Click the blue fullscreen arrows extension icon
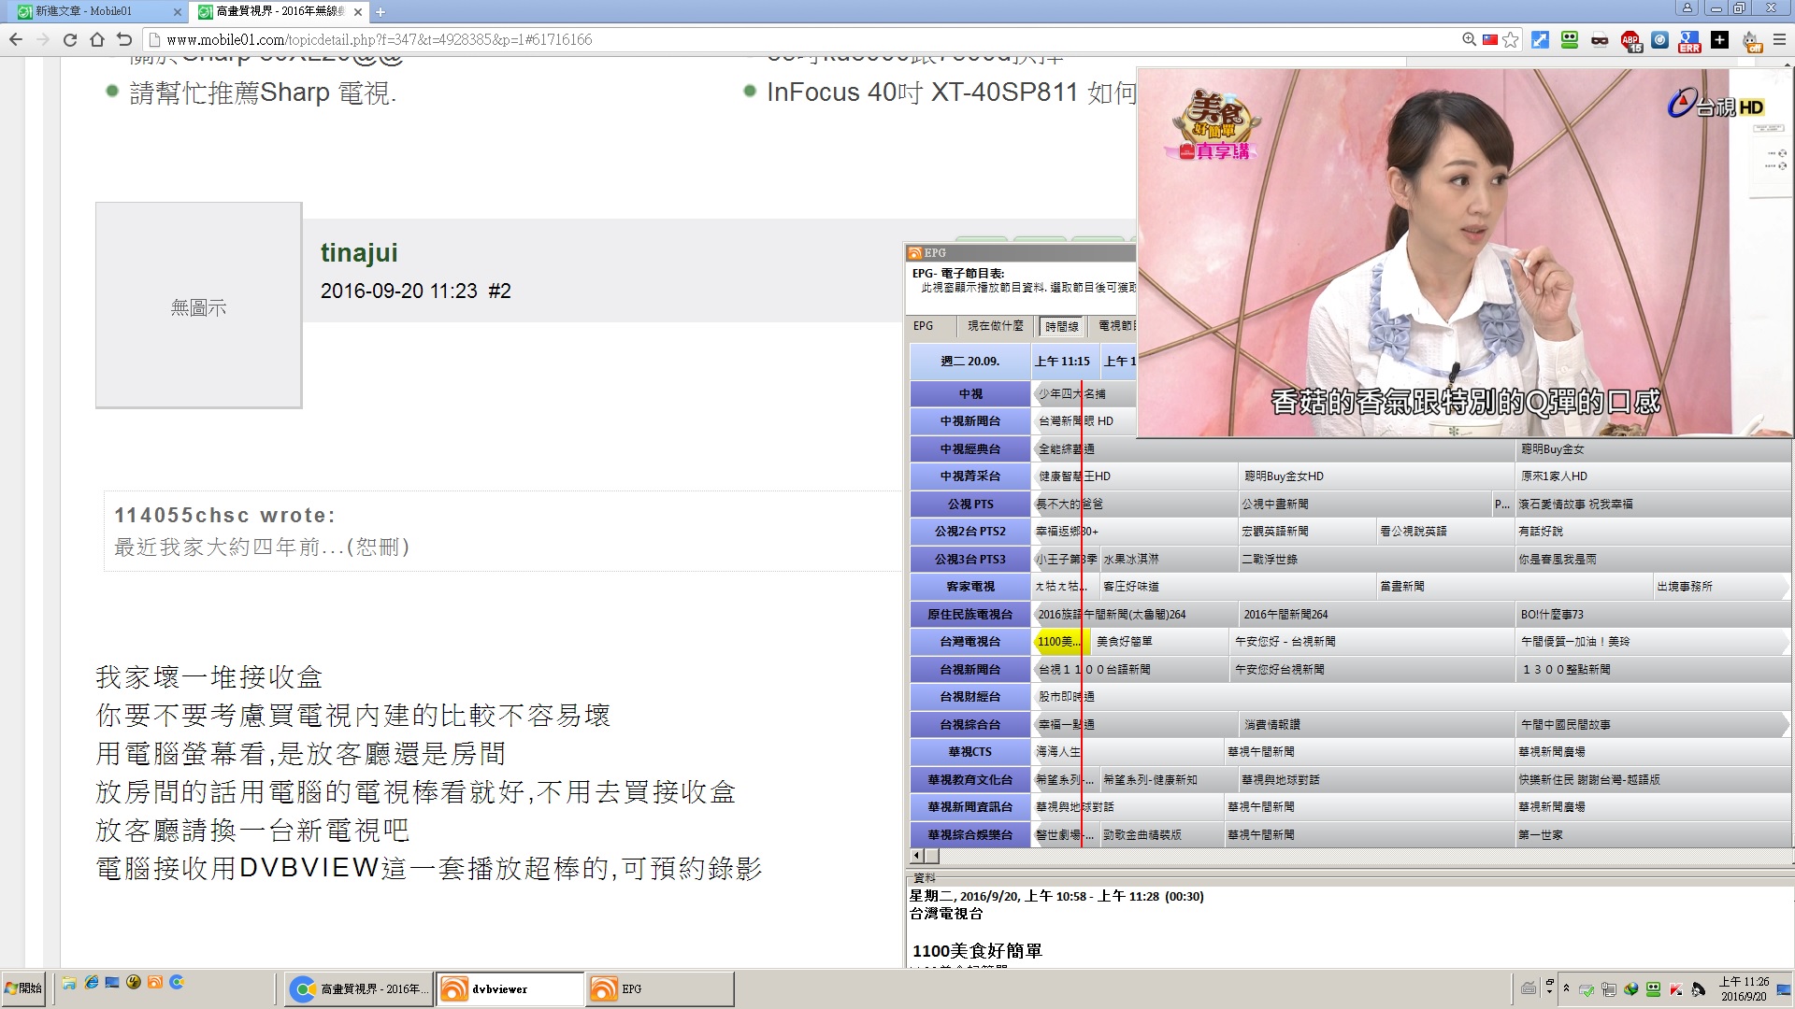The width and height of the screenshot is (1795, 1009). [1540, 39]
